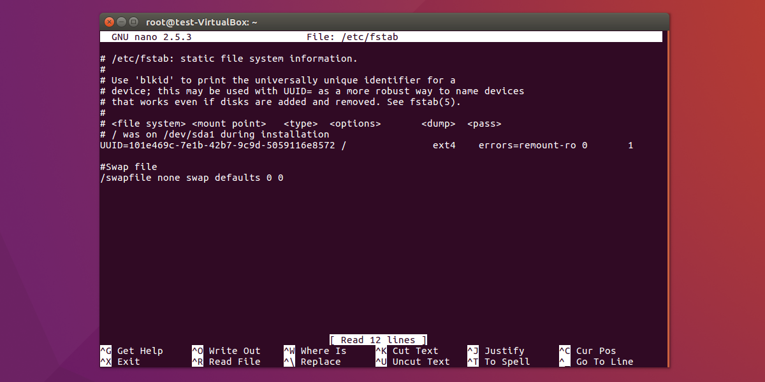Click the ^O Write Out shortcut
765x382 pixels.
(x=226, y=351)
